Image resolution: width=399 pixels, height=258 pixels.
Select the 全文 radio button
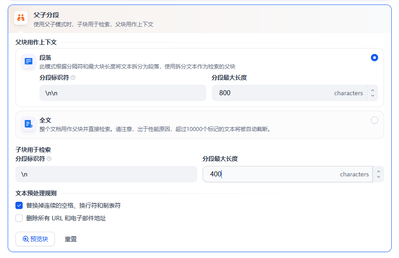coord(374,120)
